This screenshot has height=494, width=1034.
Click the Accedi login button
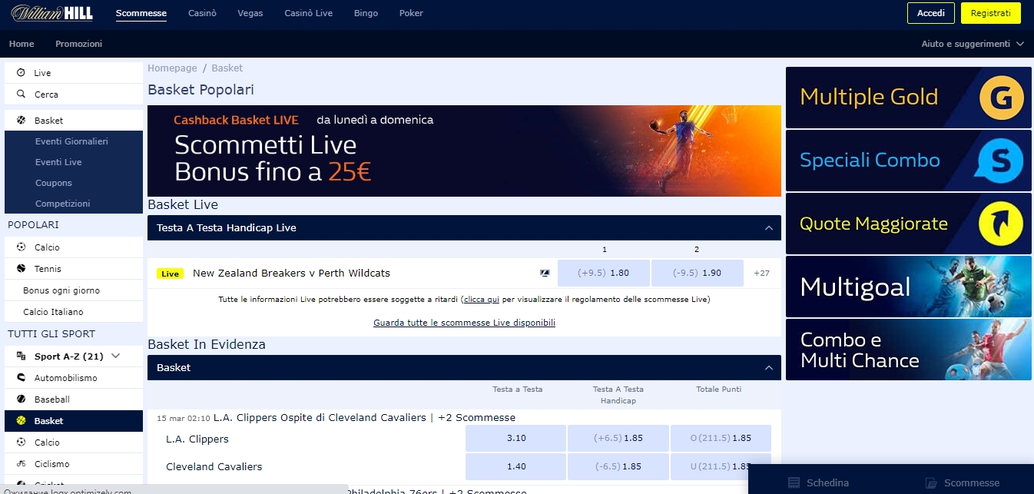(x=930, y=13)
